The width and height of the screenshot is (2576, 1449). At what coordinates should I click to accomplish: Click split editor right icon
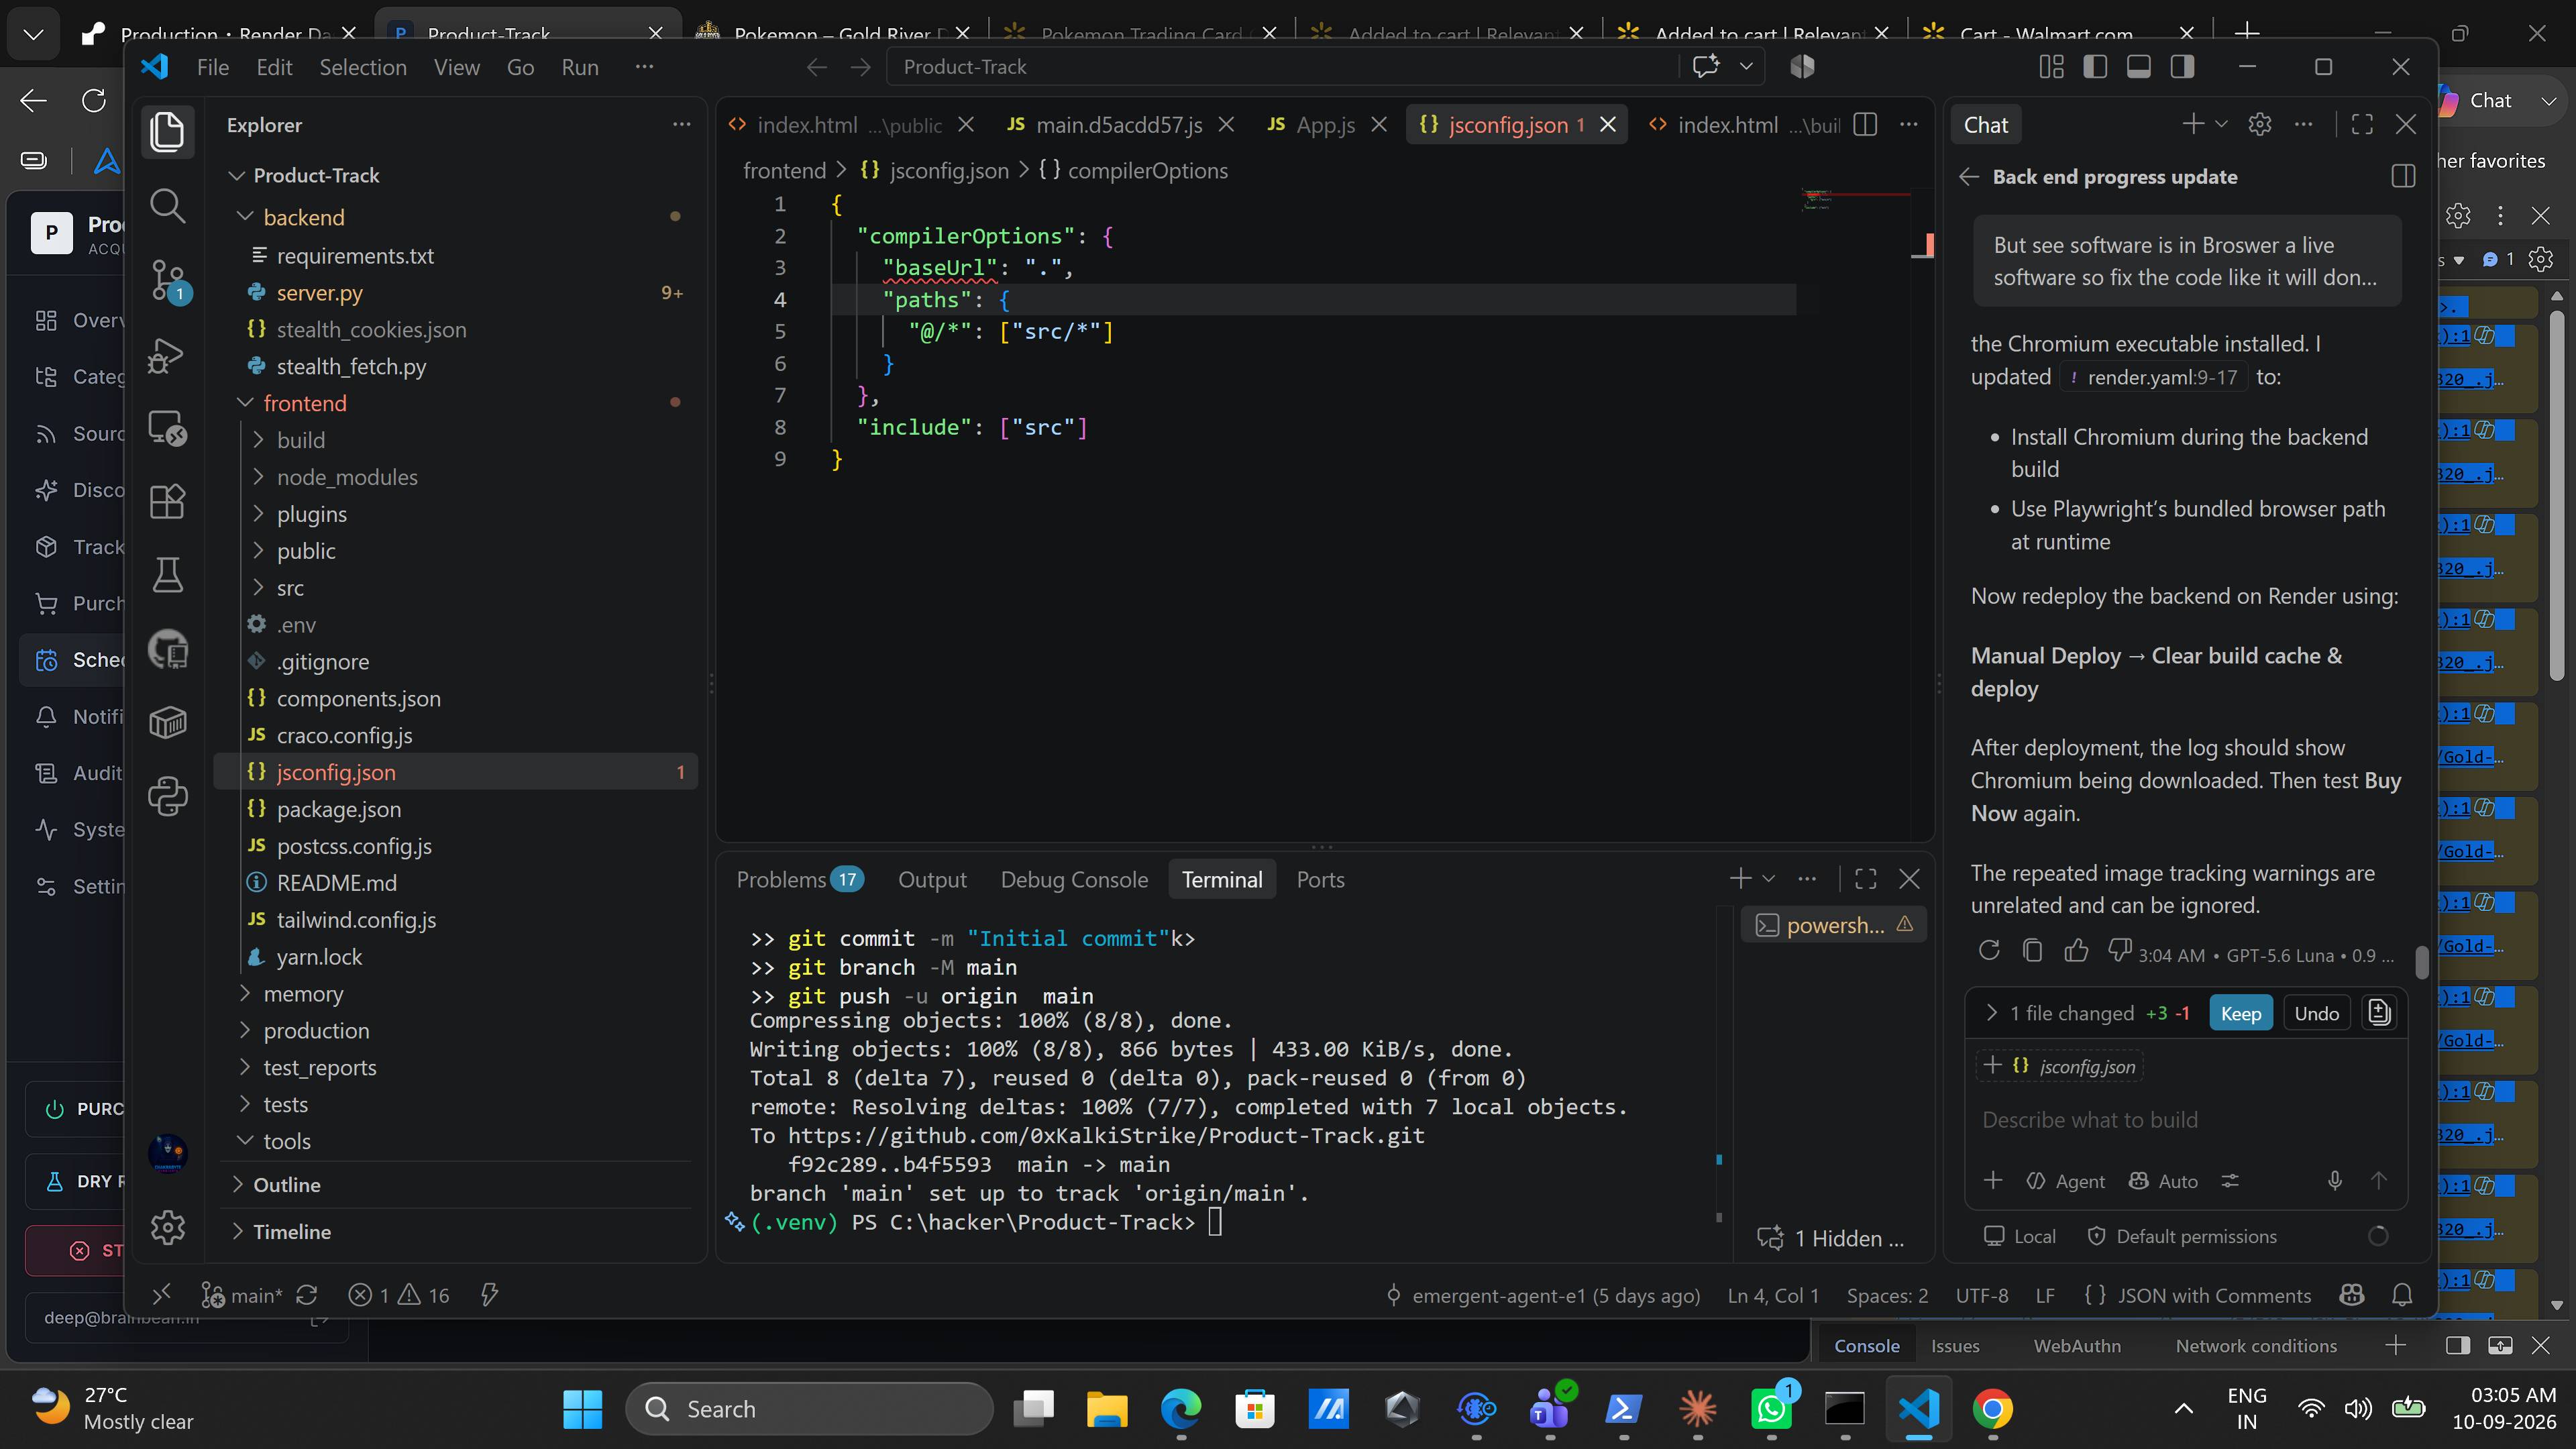1865,125
